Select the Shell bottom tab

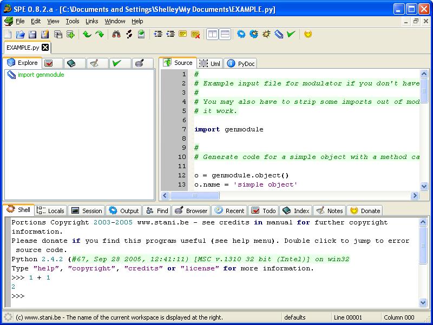click(19, 210)
